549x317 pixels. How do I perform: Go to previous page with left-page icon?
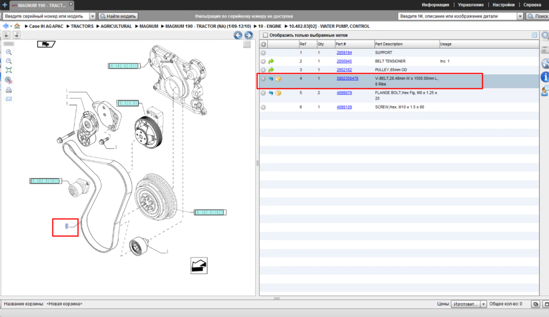click(7, 35)
